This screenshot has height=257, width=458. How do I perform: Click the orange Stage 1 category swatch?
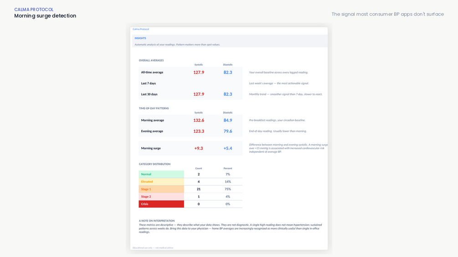[x=161, y=189]
